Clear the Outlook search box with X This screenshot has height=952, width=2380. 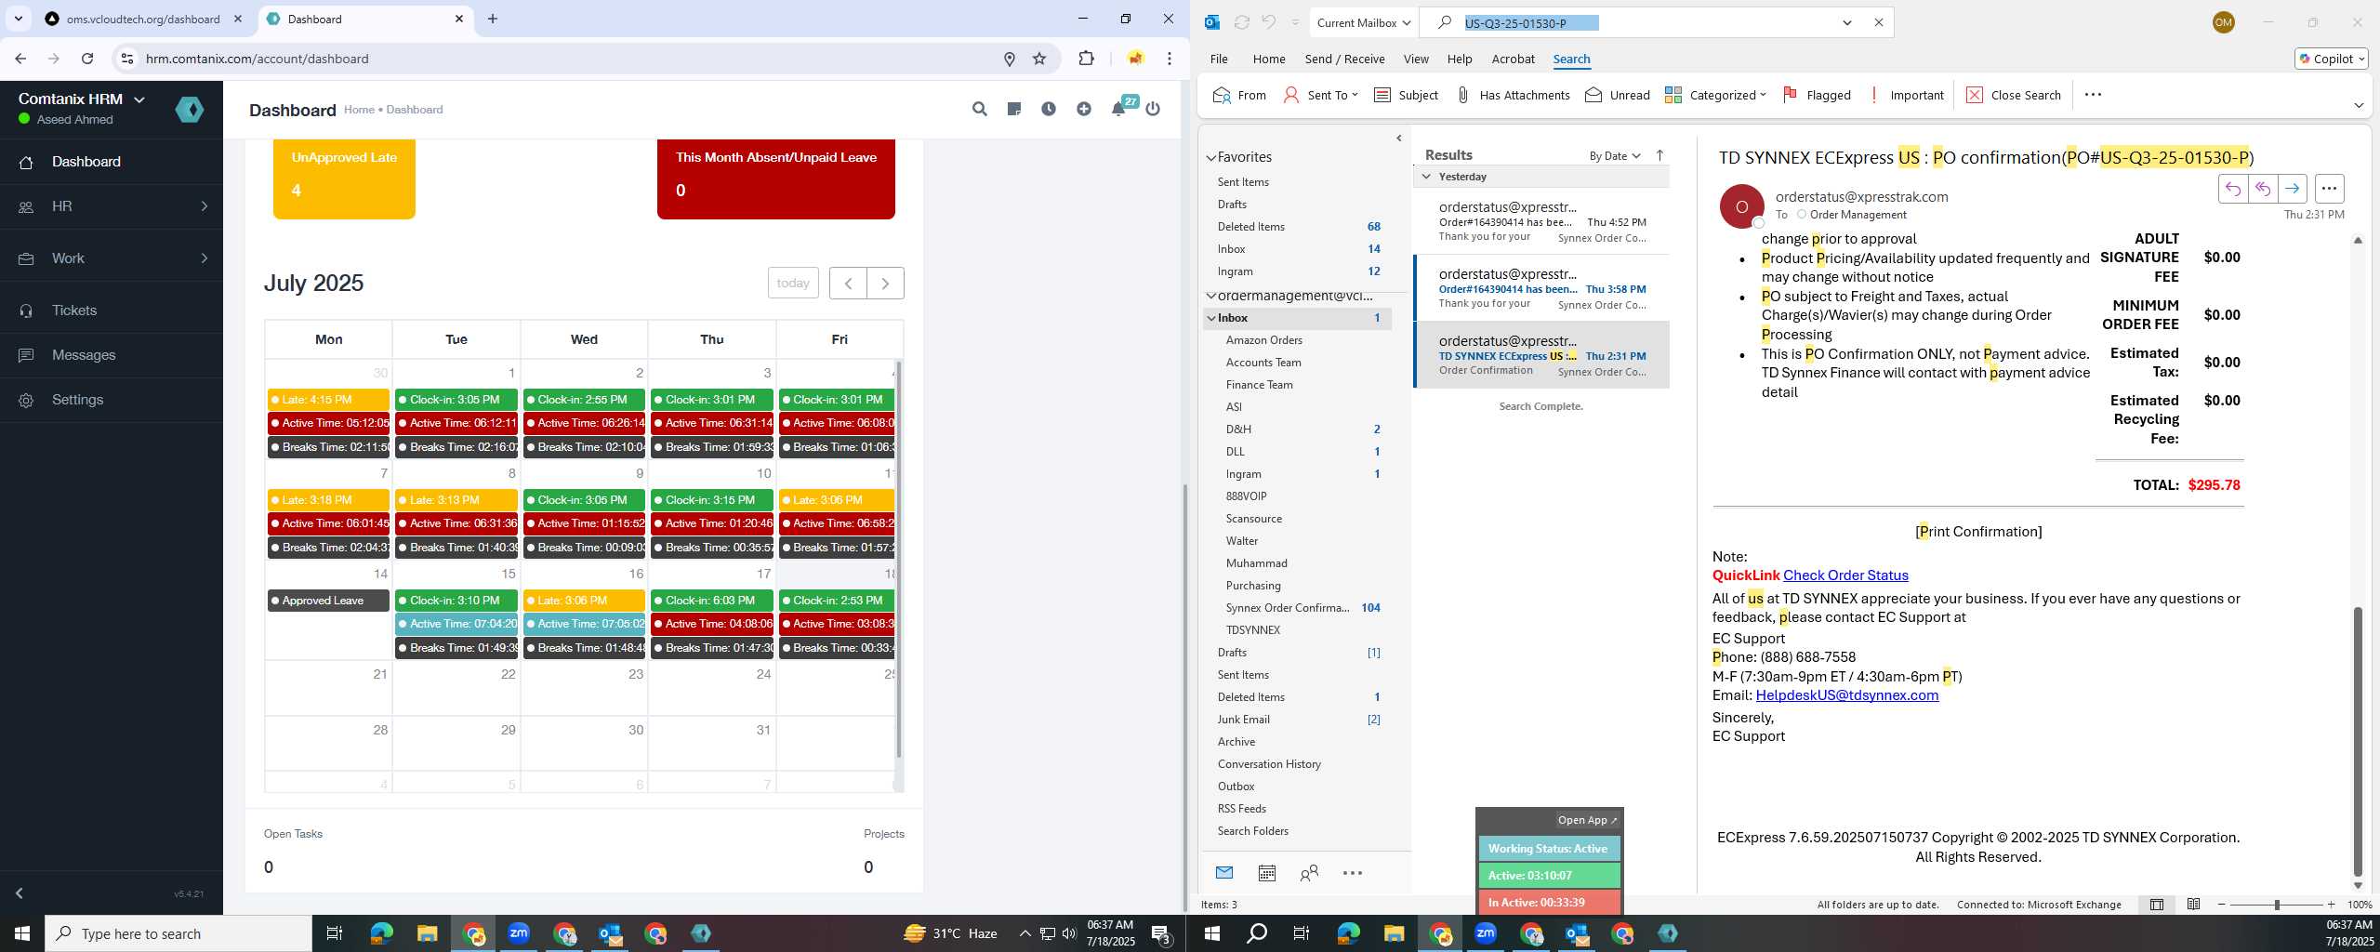pyautogui.click(x=1878, y=23)
